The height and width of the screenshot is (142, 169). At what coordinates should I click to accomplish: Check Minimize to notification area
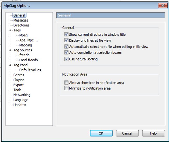point(66,89)
